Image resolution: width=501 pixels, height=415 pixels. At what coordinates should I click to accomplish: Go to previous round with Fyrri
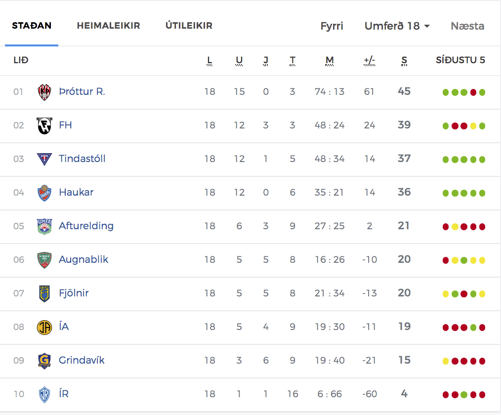[332, 26]
